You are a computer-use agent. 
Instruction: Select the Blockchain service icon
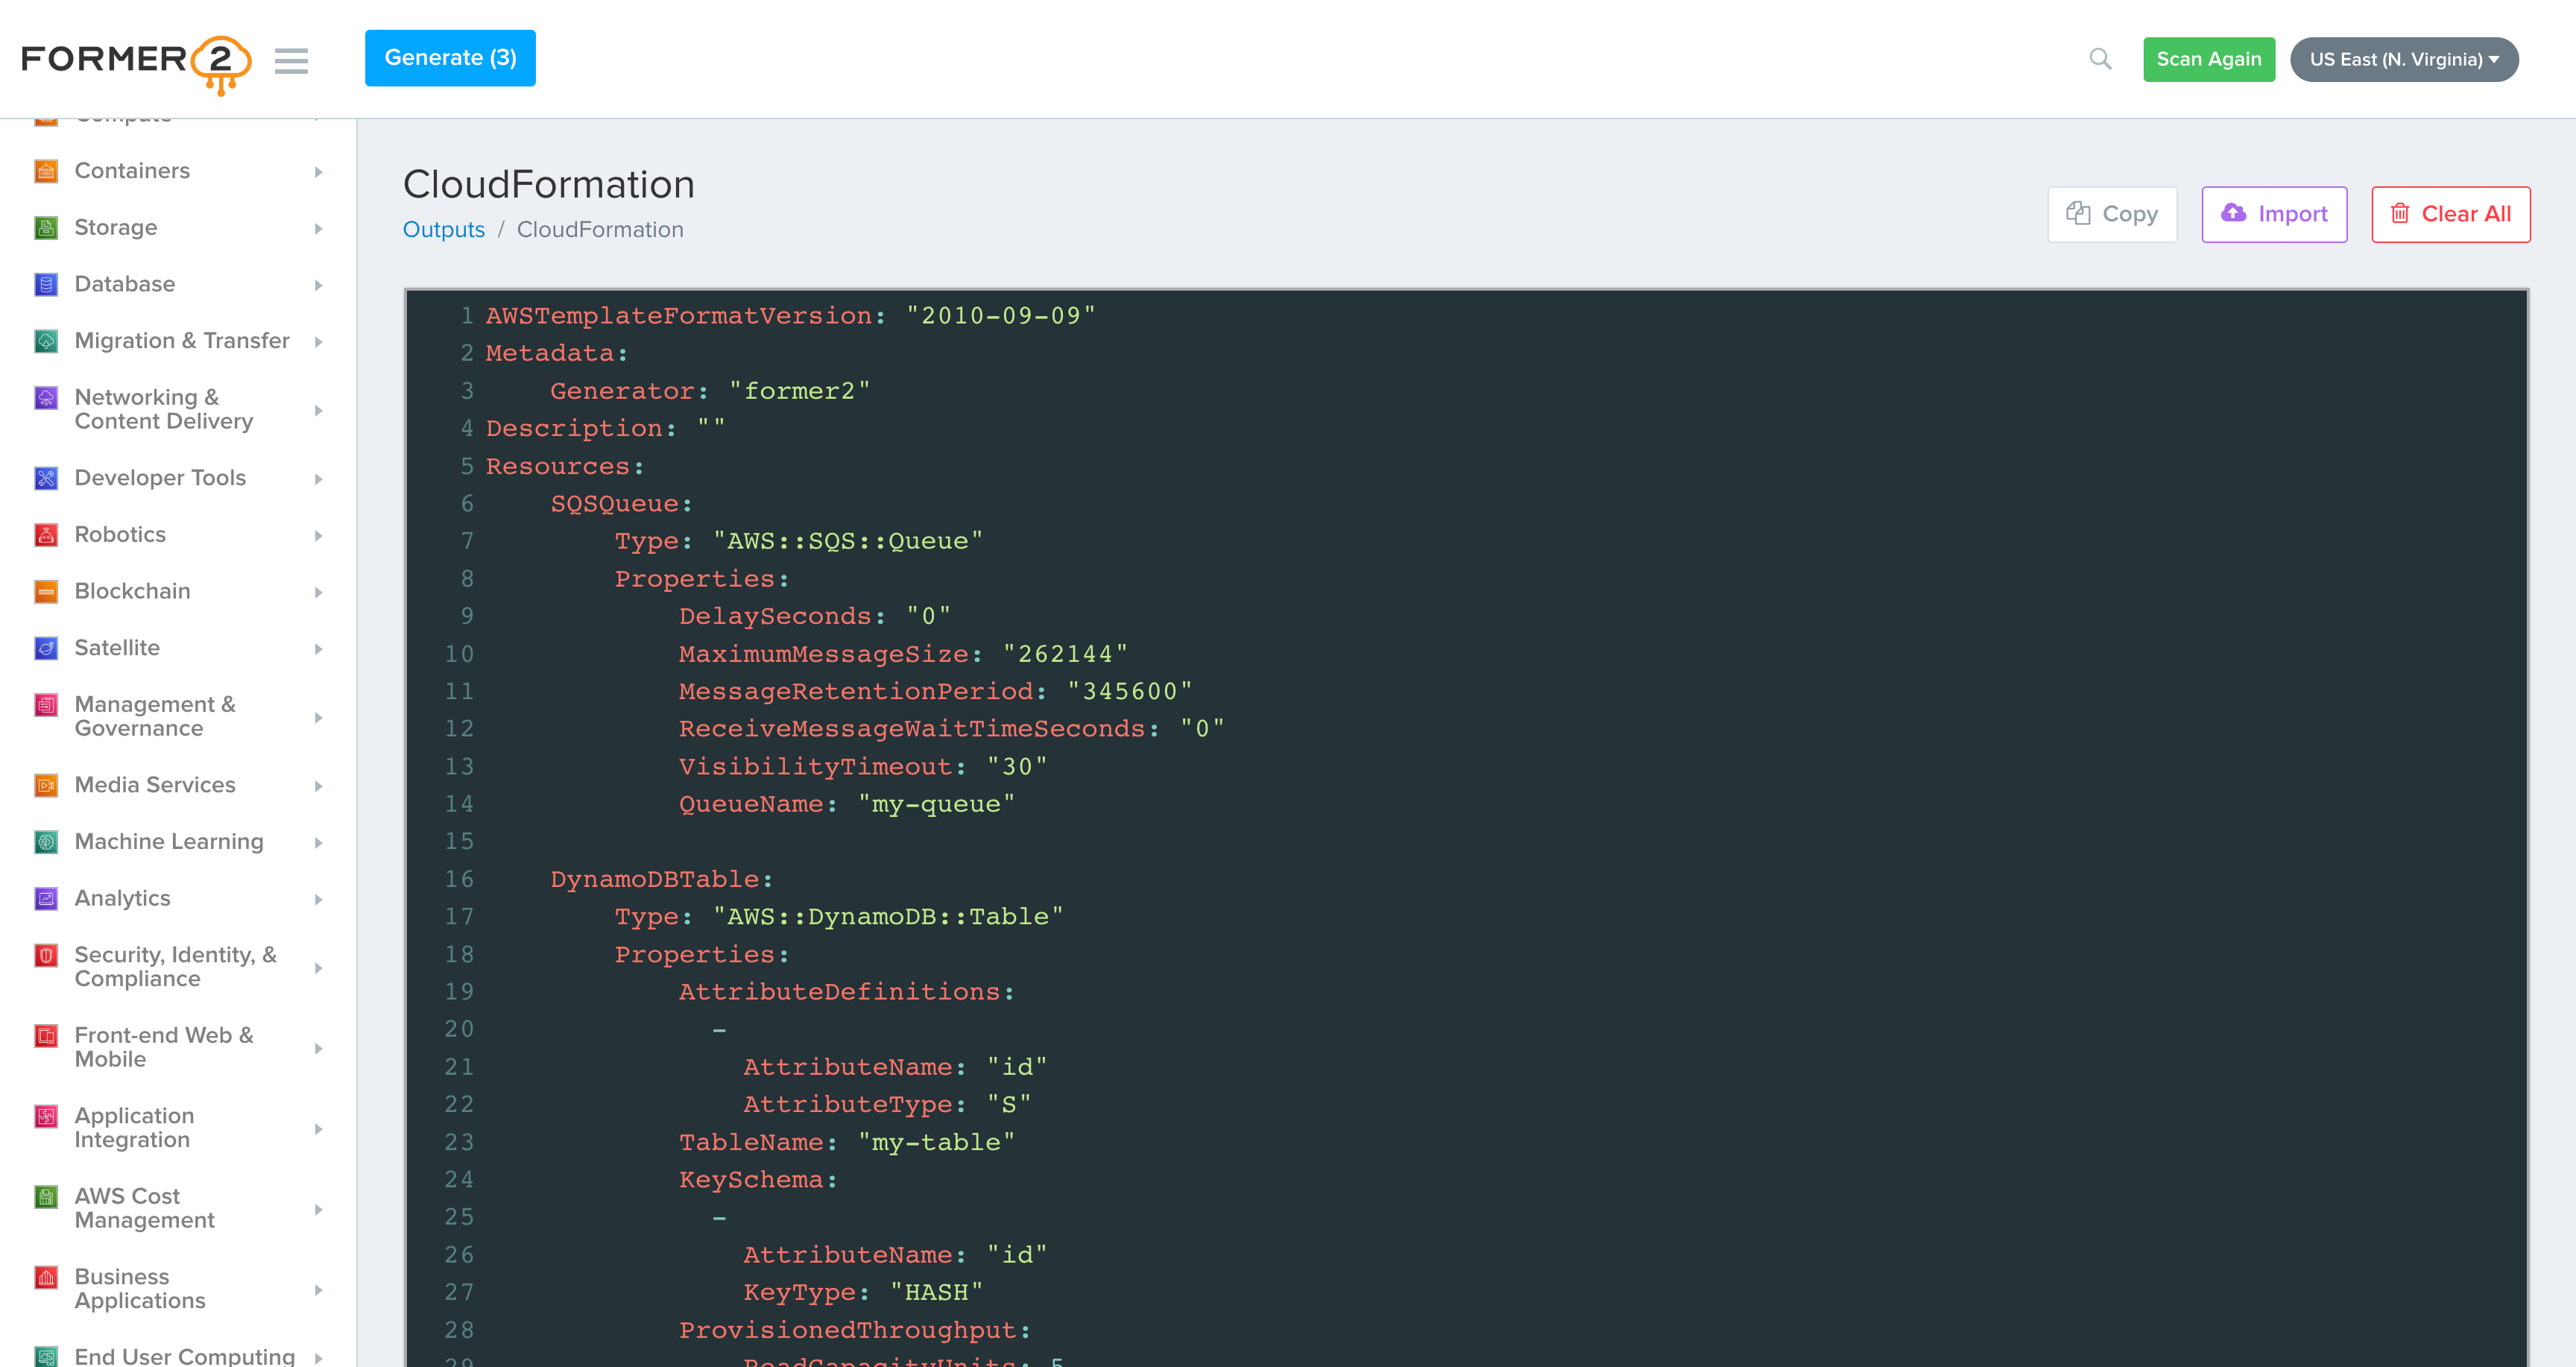point(46,591)
